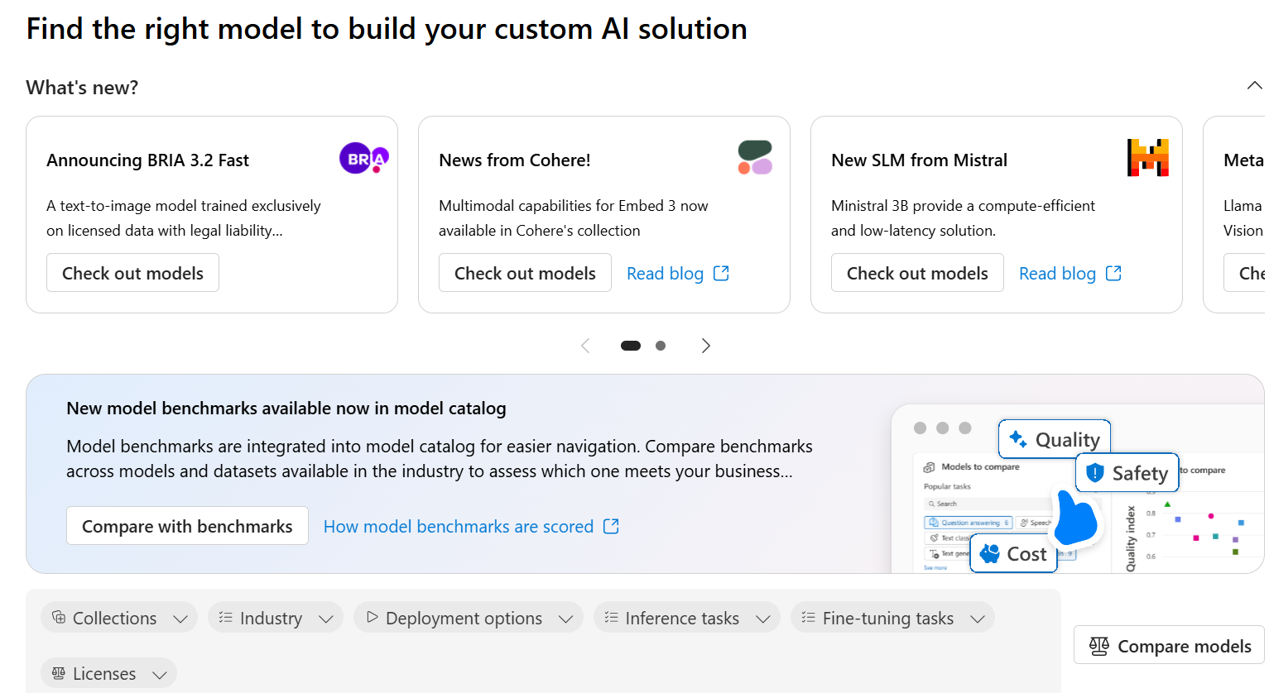Click the Fine-tuning tasks list icon
The image size is (1269, 693).
tap(808, 617)
